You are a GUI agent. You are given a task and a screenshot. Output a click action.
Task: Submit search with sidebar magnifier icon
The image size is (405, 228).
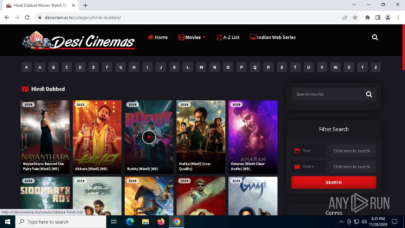coord(369,94)
